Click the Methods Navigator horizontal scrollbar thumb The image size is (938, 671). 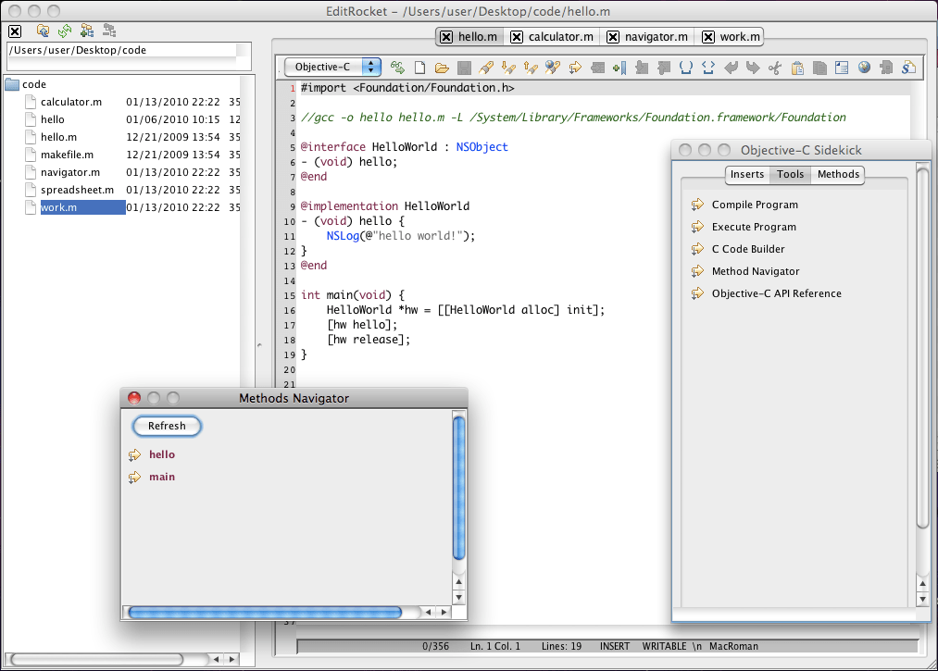pos(265,612)
